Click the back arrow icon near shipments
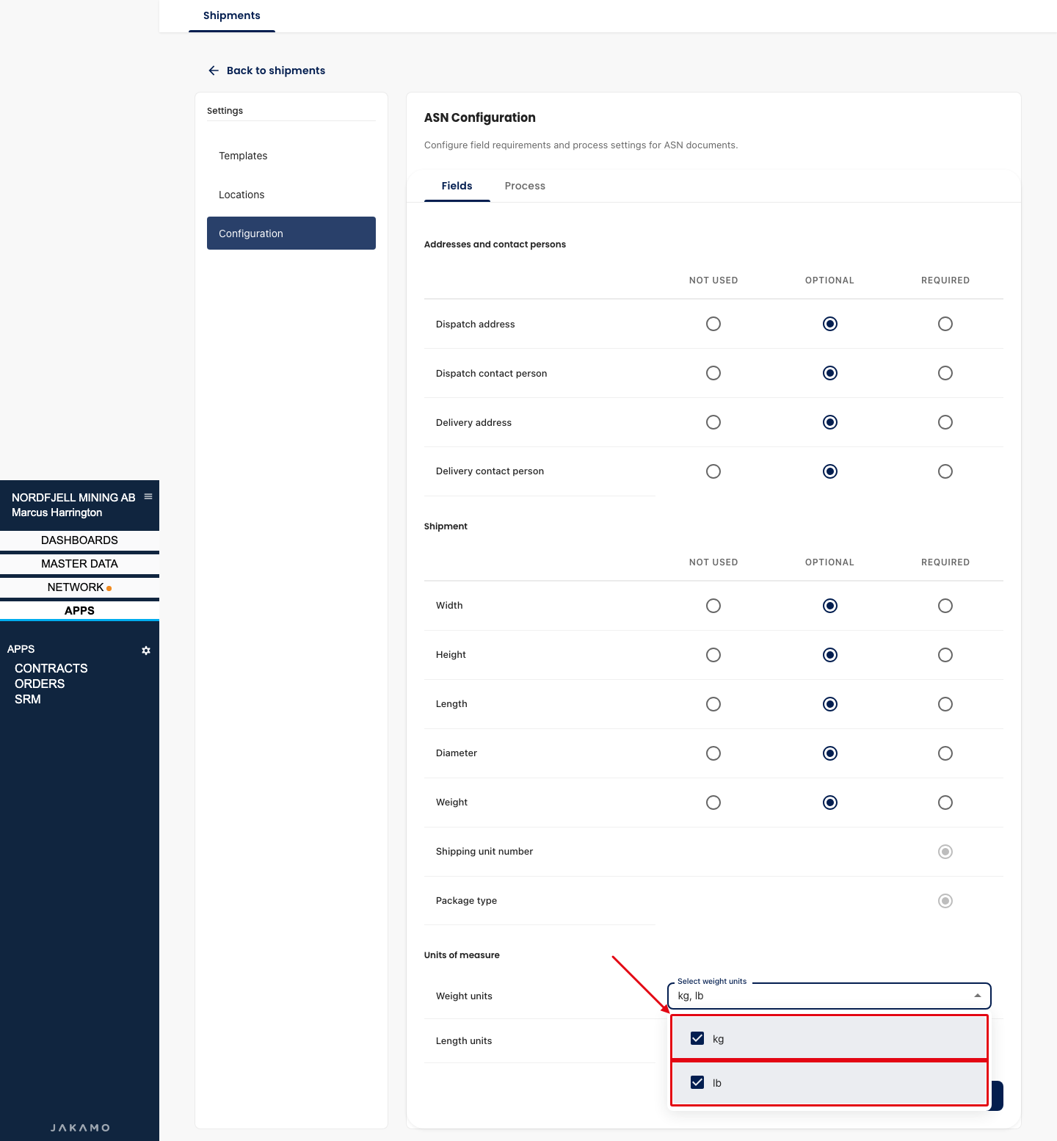Viewport: 1057px width, 1141px height. click(x=214, y=70)
